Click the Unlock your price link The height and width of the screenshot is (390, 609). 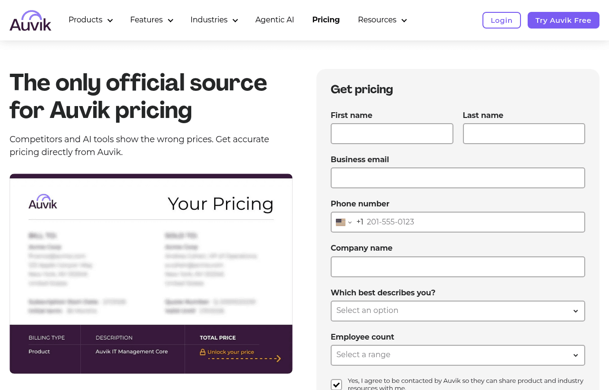point(231,352)
